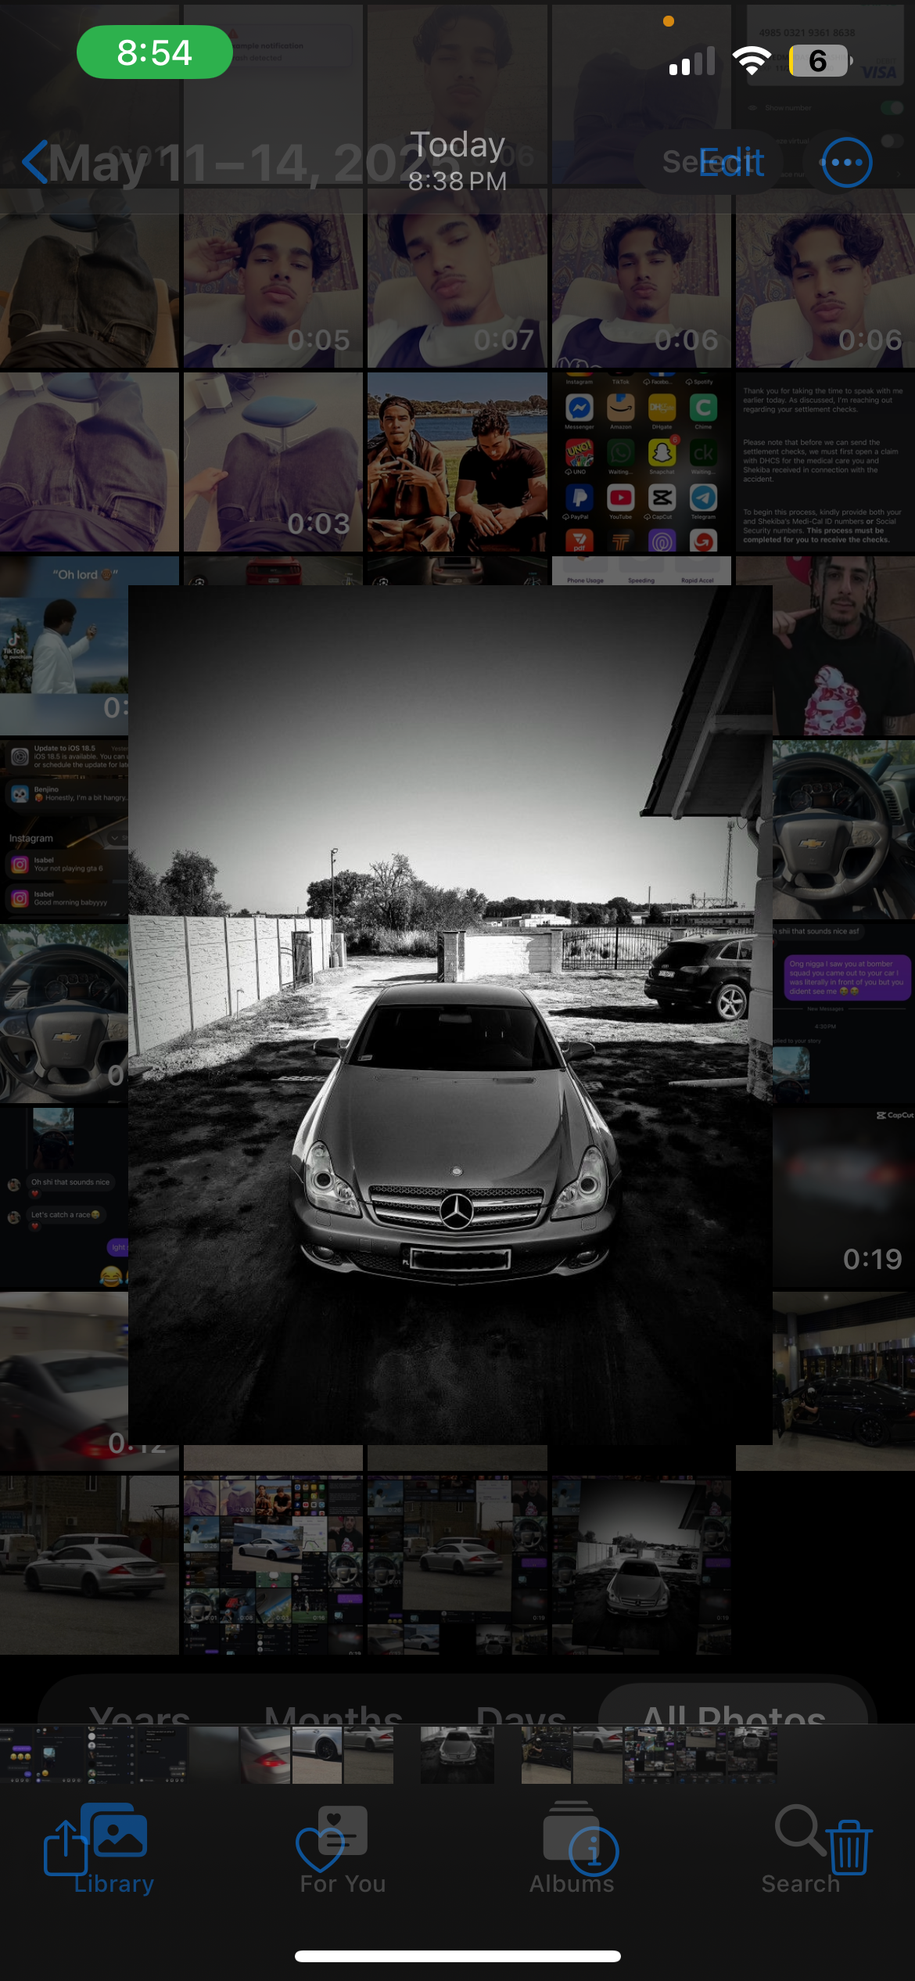Select the Mercedes thumbnail in the filmstrip scrubber
The height and width of the screenshot is (1981, 915).
[457, 1755]
